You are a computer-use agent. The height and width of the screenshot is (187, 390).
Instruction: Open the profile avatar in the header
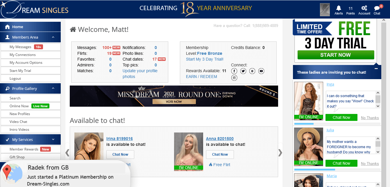coord(325,10)
